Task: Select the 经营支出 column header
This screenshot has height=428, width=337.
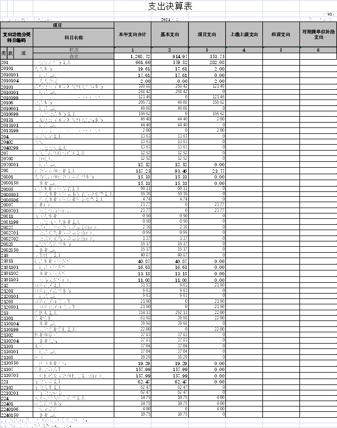Action: tap(281, 34)
